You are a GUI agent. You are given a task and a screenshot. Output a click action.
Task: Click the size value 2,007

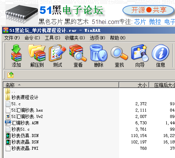[141, 116]
